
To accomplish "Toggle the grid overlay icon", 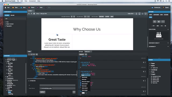I will 34,13.
